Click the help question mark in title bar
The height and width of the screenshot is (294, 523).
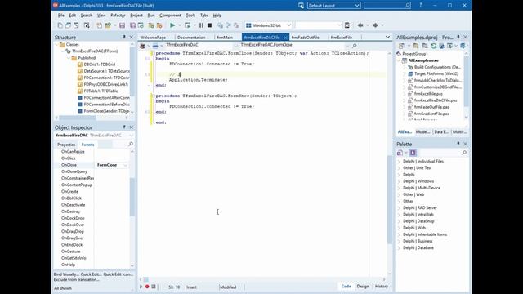click(x=421, y=5)
